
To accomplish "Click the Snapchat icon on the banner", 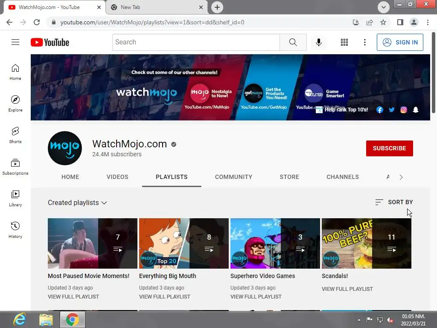I will pos(416,110).
